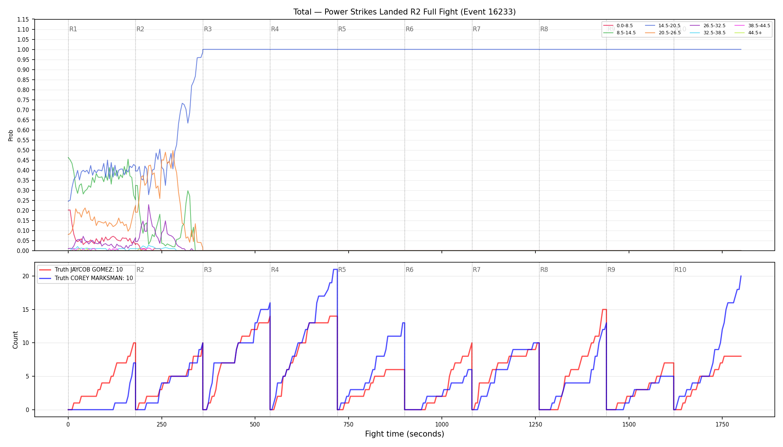Click the 26.5-32.5 legend label
783x447 pixels.
[x=714, y=26]
